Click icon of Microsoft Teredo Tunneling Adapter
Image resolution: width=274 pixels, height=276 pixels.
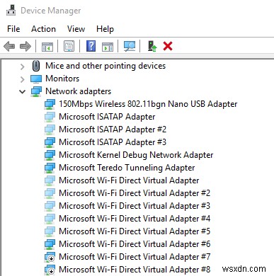coord(50,168)
